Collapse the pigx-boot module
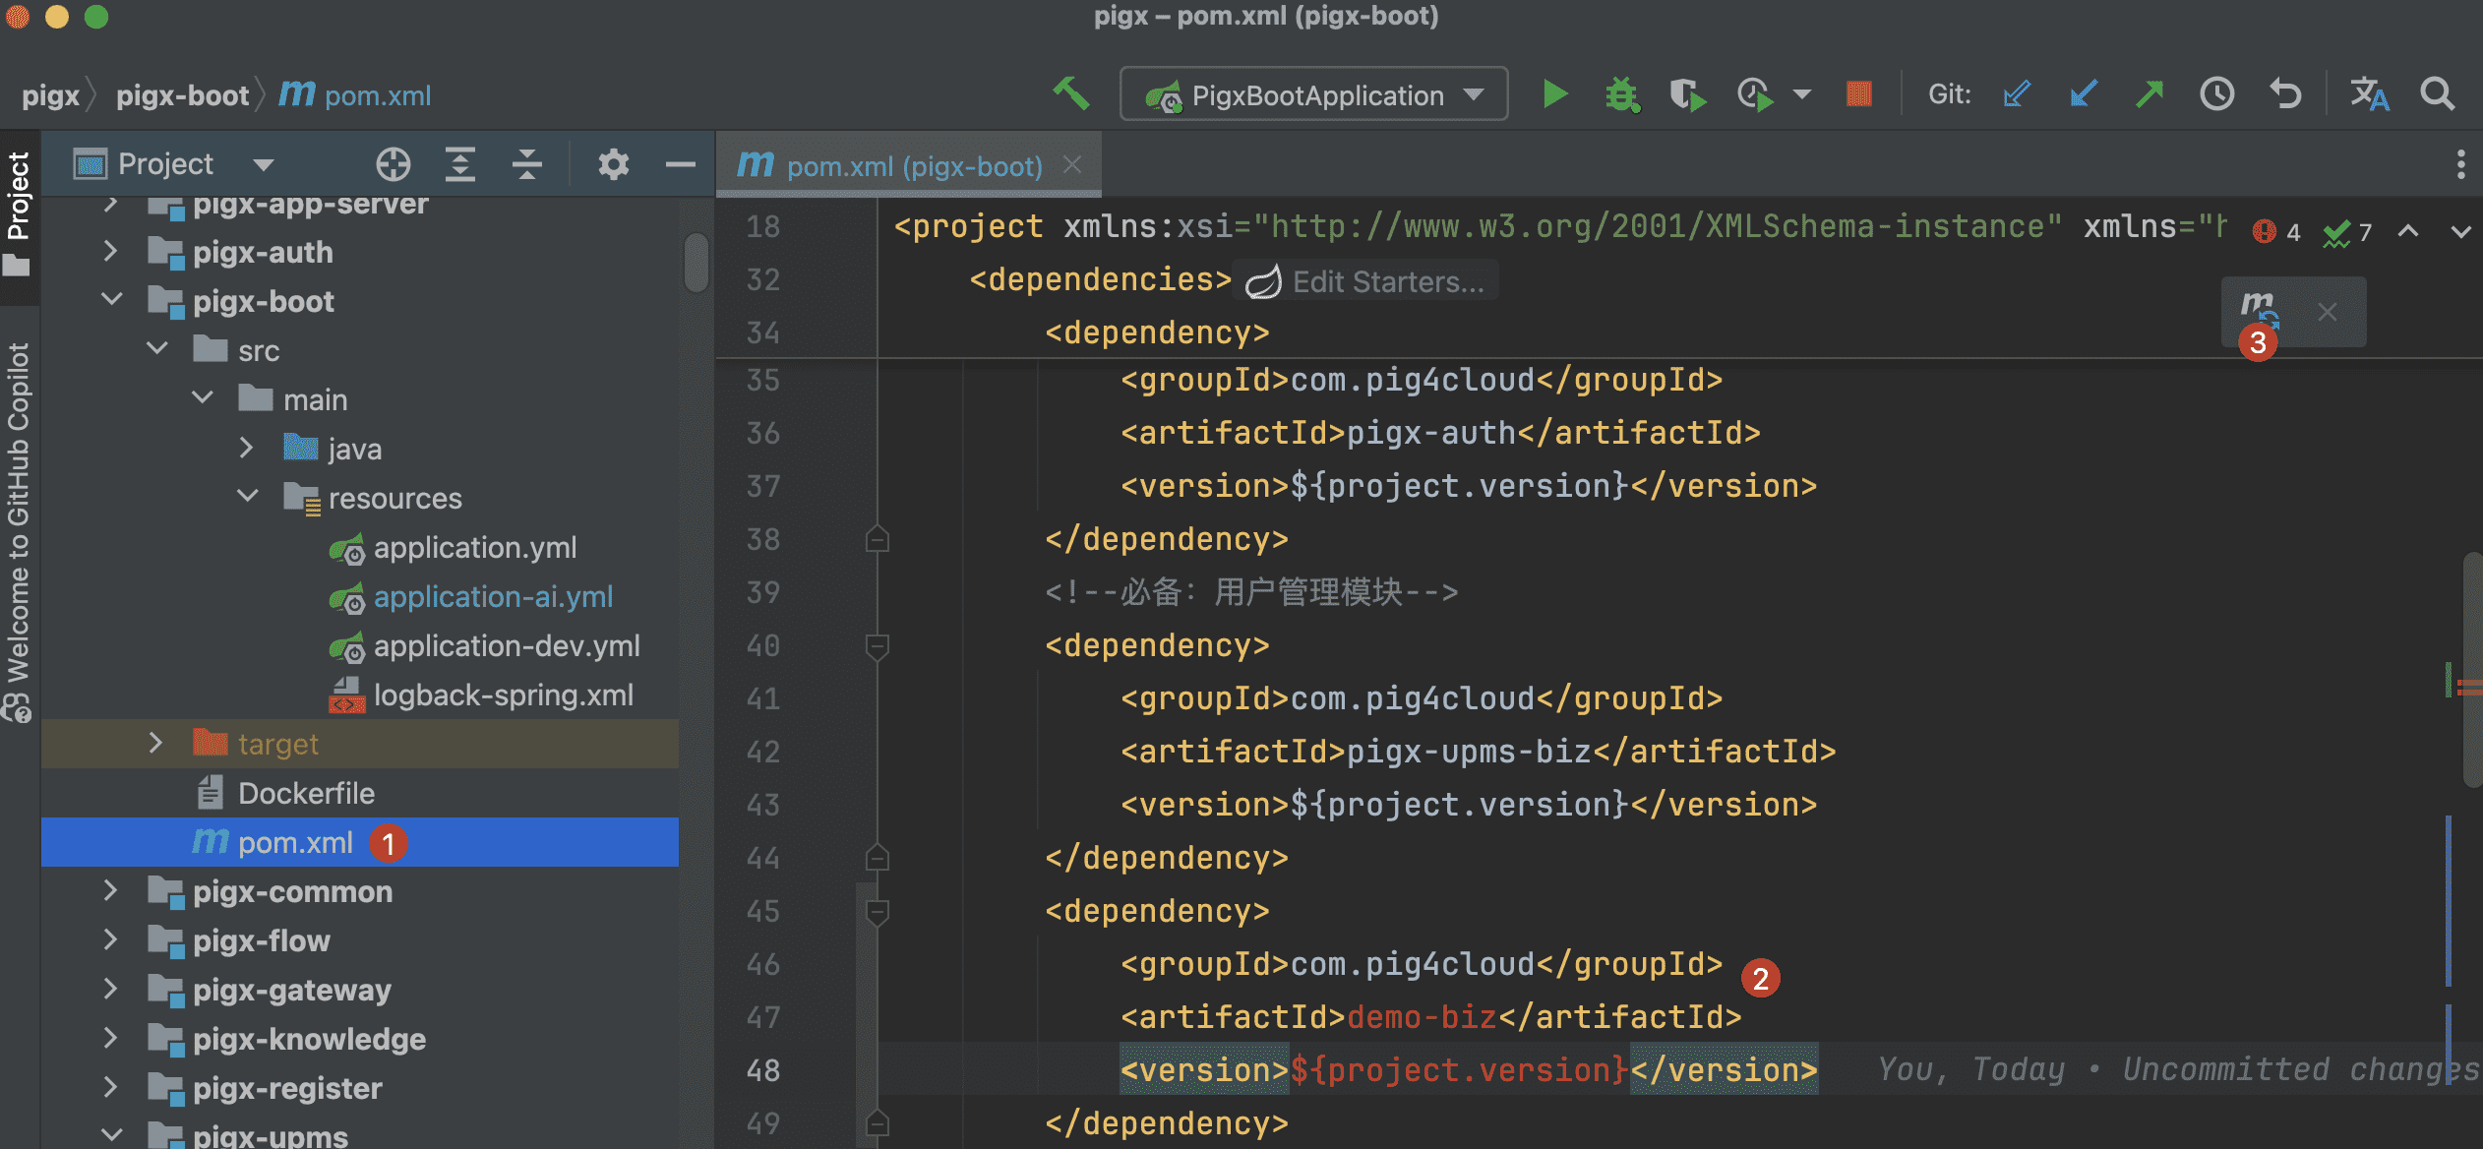2483x1149 pixels. click(x=112, y=298)
